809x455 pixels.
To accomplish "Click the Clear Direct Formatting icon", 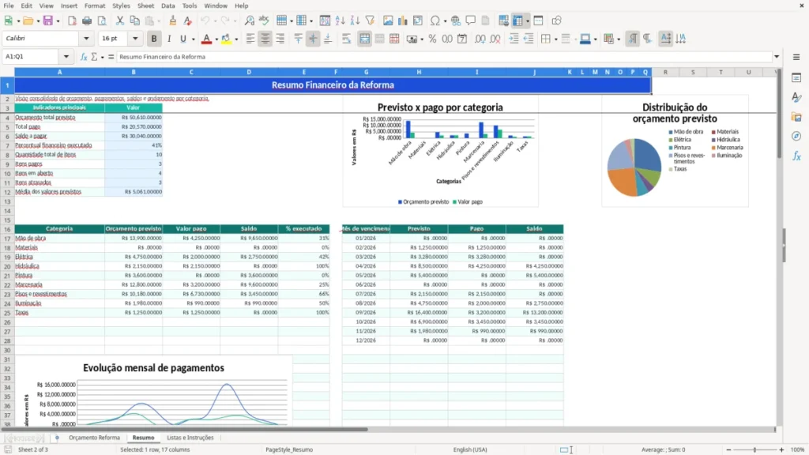I will click(x=188, y=21).
